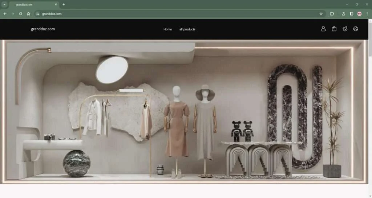Image resolution: width=372 pixels, height=198 pixels.
Task: Open the Chrome Labs flask icon
Action: click(343, 14)
